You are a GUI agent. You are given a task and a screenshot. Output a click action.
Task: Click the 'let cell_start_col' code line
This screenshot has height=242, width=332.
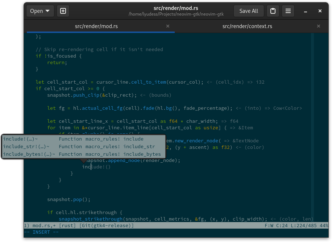119,82
